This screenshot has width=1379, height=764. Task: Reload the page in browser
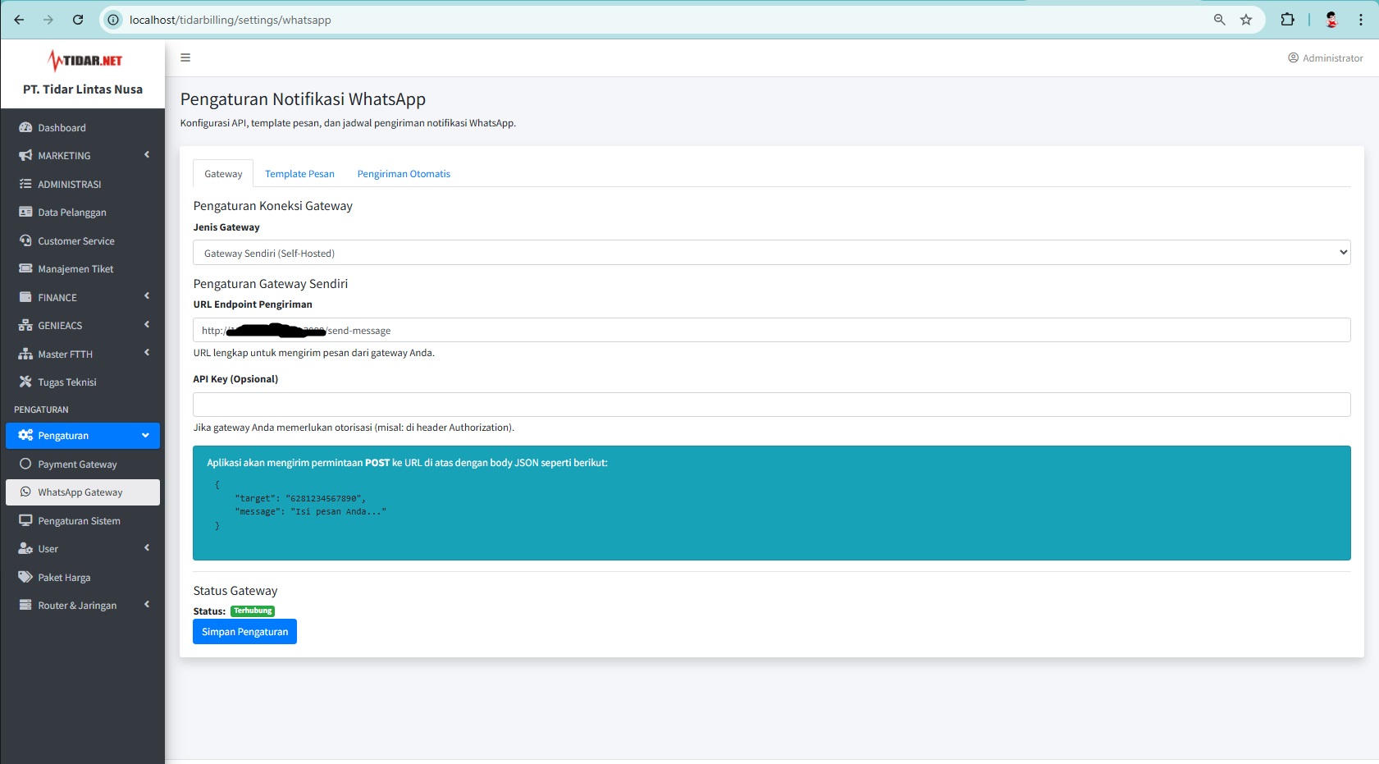(78, 20)
